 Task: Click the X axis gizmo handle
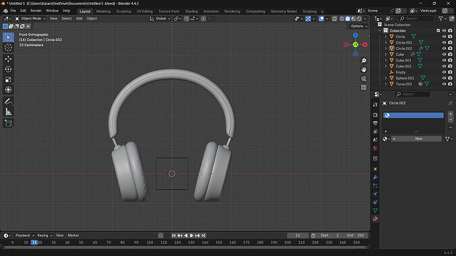[365, 44]
